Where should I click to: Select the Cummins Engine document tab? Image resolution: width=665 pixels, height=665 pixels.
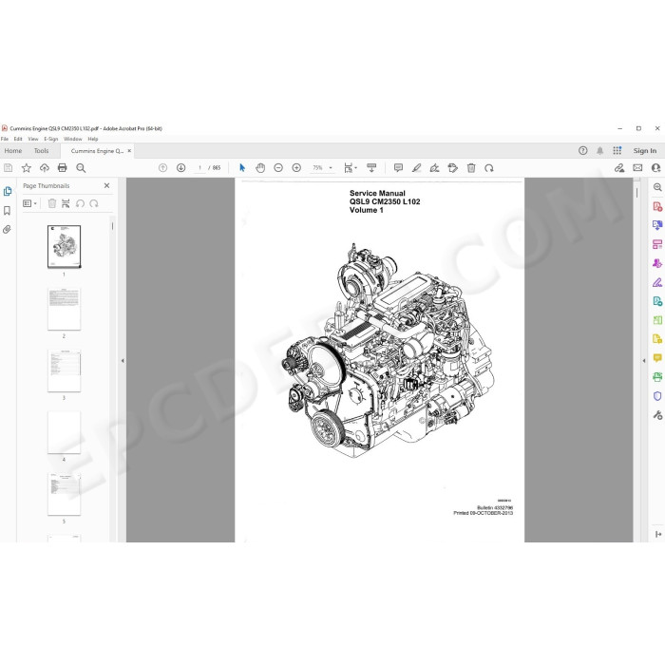pyautogui.click(x=97, y=151)
